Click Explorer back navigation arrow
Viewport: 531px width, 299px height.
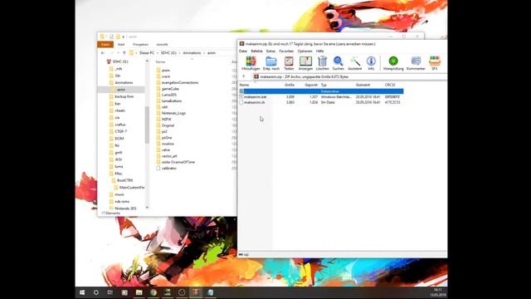click(x=103, y=53)
